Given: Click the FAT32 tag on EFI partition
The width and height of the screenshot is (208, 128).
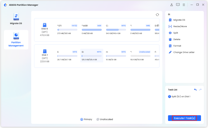Looking at the screenshot, I should tap(74, 26).
